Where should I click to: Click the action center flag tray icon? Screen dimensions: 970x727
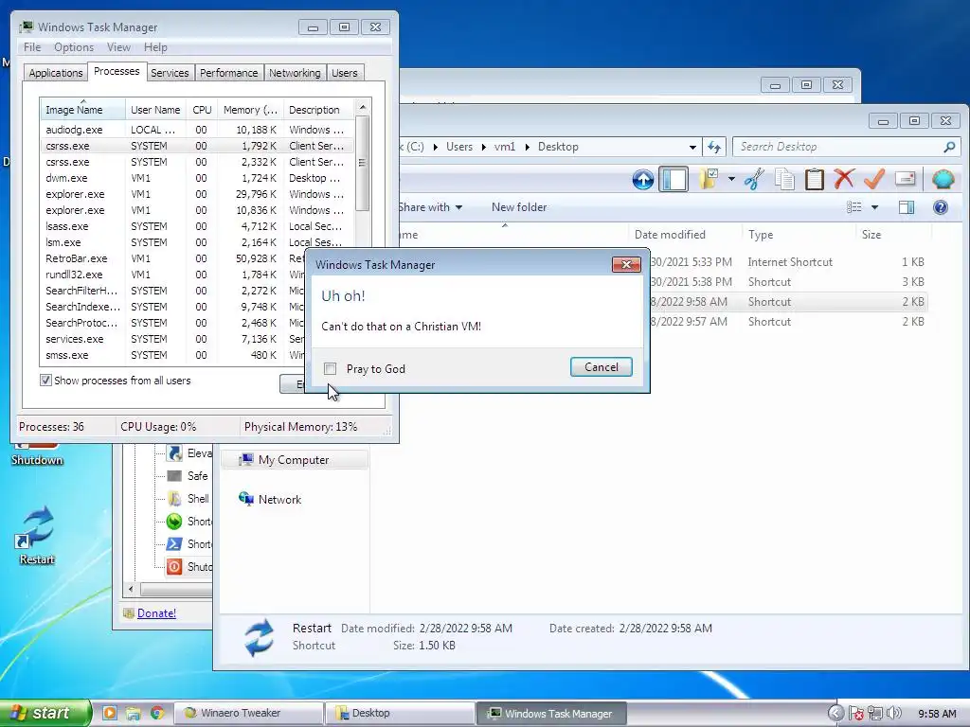pyautogui.click(x=855, y=714)
